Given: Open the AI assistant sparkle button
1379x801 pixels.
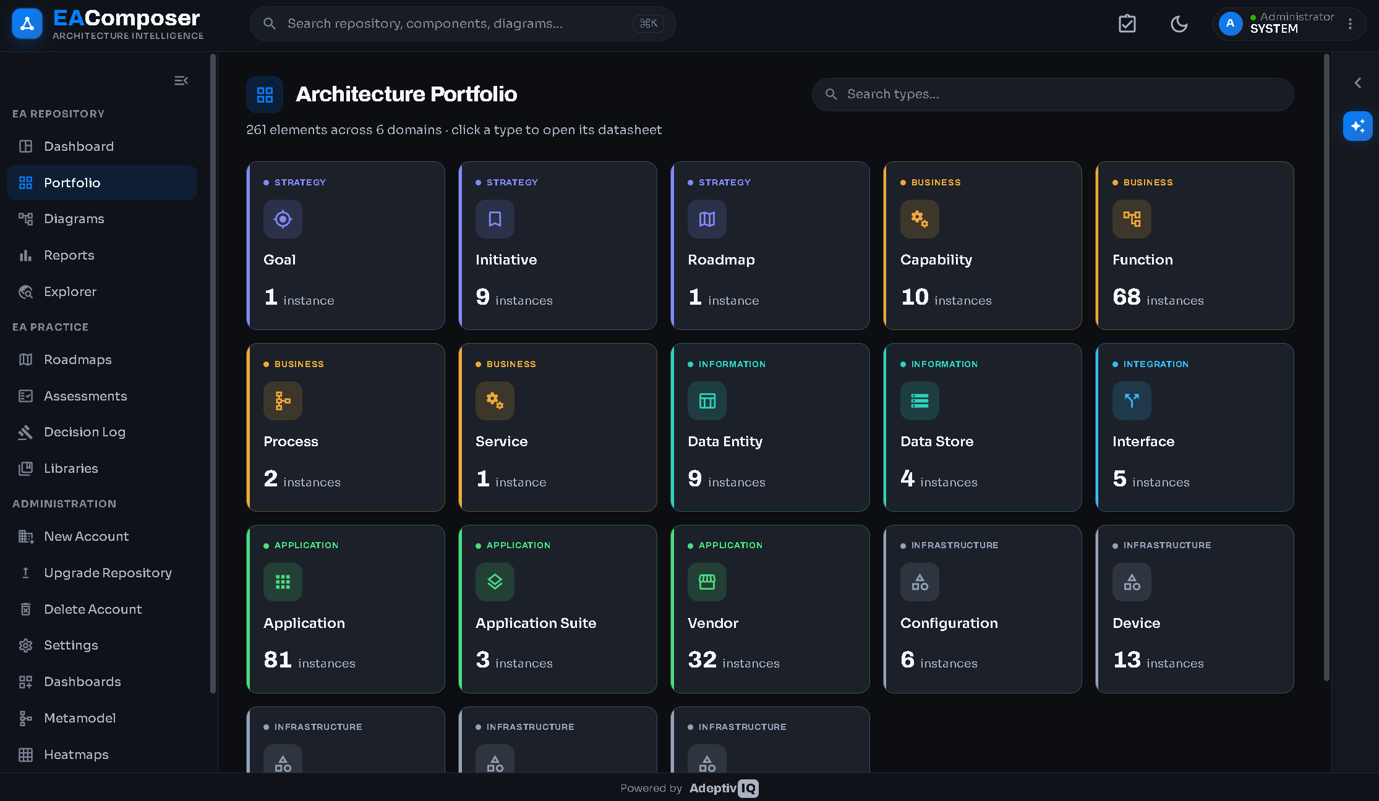Looking at the screenshot, I should [x=1357, y=126].
